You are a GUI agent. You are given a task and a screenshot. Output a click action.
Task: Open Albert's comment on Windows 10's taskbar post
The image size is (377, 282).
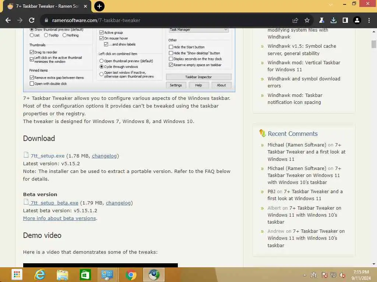pyautogui.click(x=304, y=215)
